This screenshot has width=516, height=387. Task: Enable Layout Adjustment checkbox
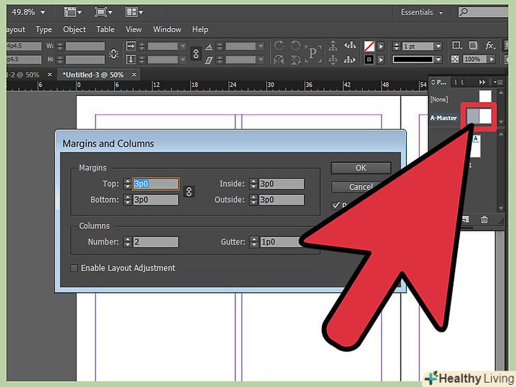click(x=74, y=268)
